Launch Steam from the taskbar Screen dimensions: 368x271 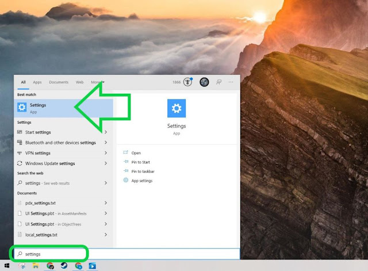click(64, 266)
